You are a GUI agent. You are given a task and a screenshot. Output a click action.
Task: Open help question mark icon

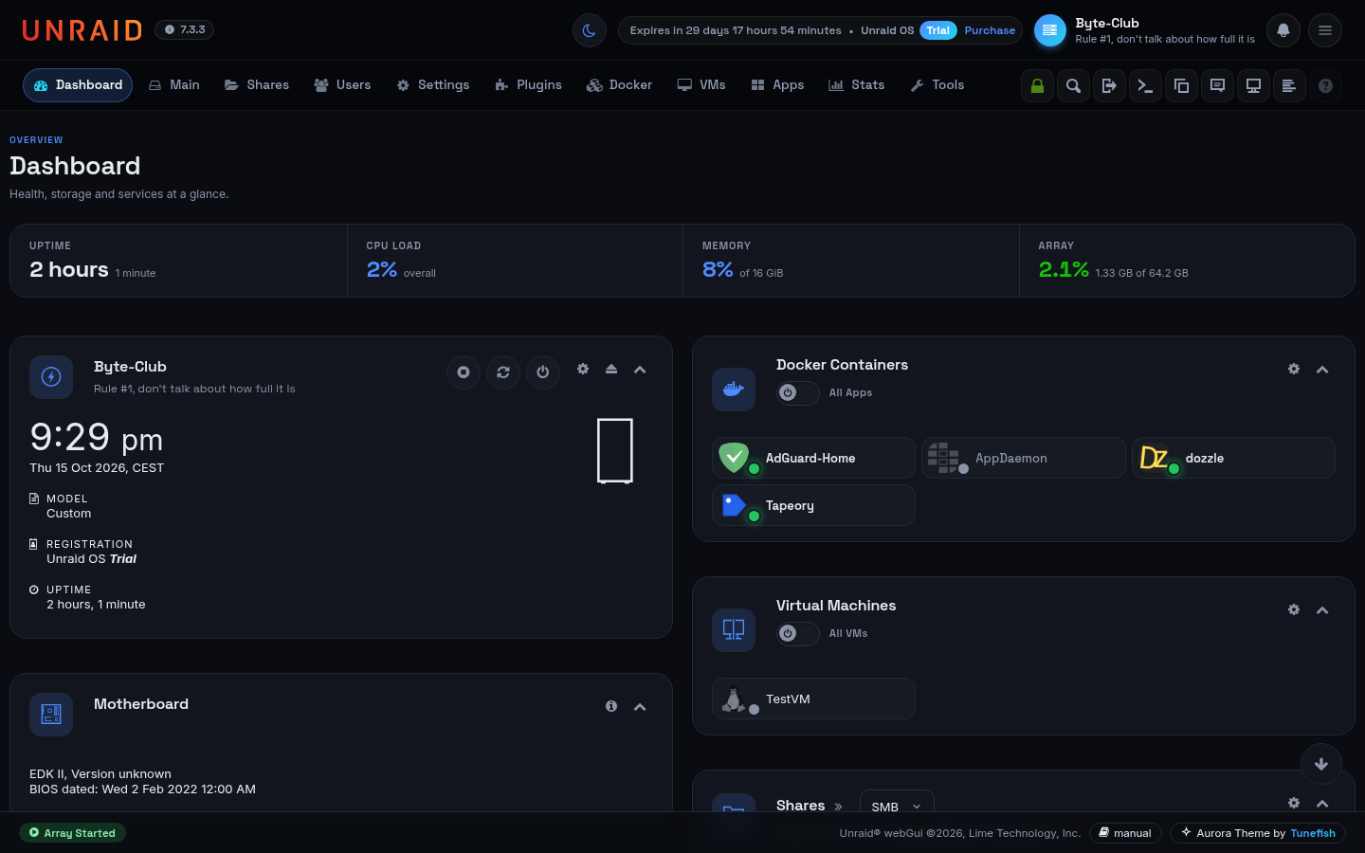(x=1326, y=85)
